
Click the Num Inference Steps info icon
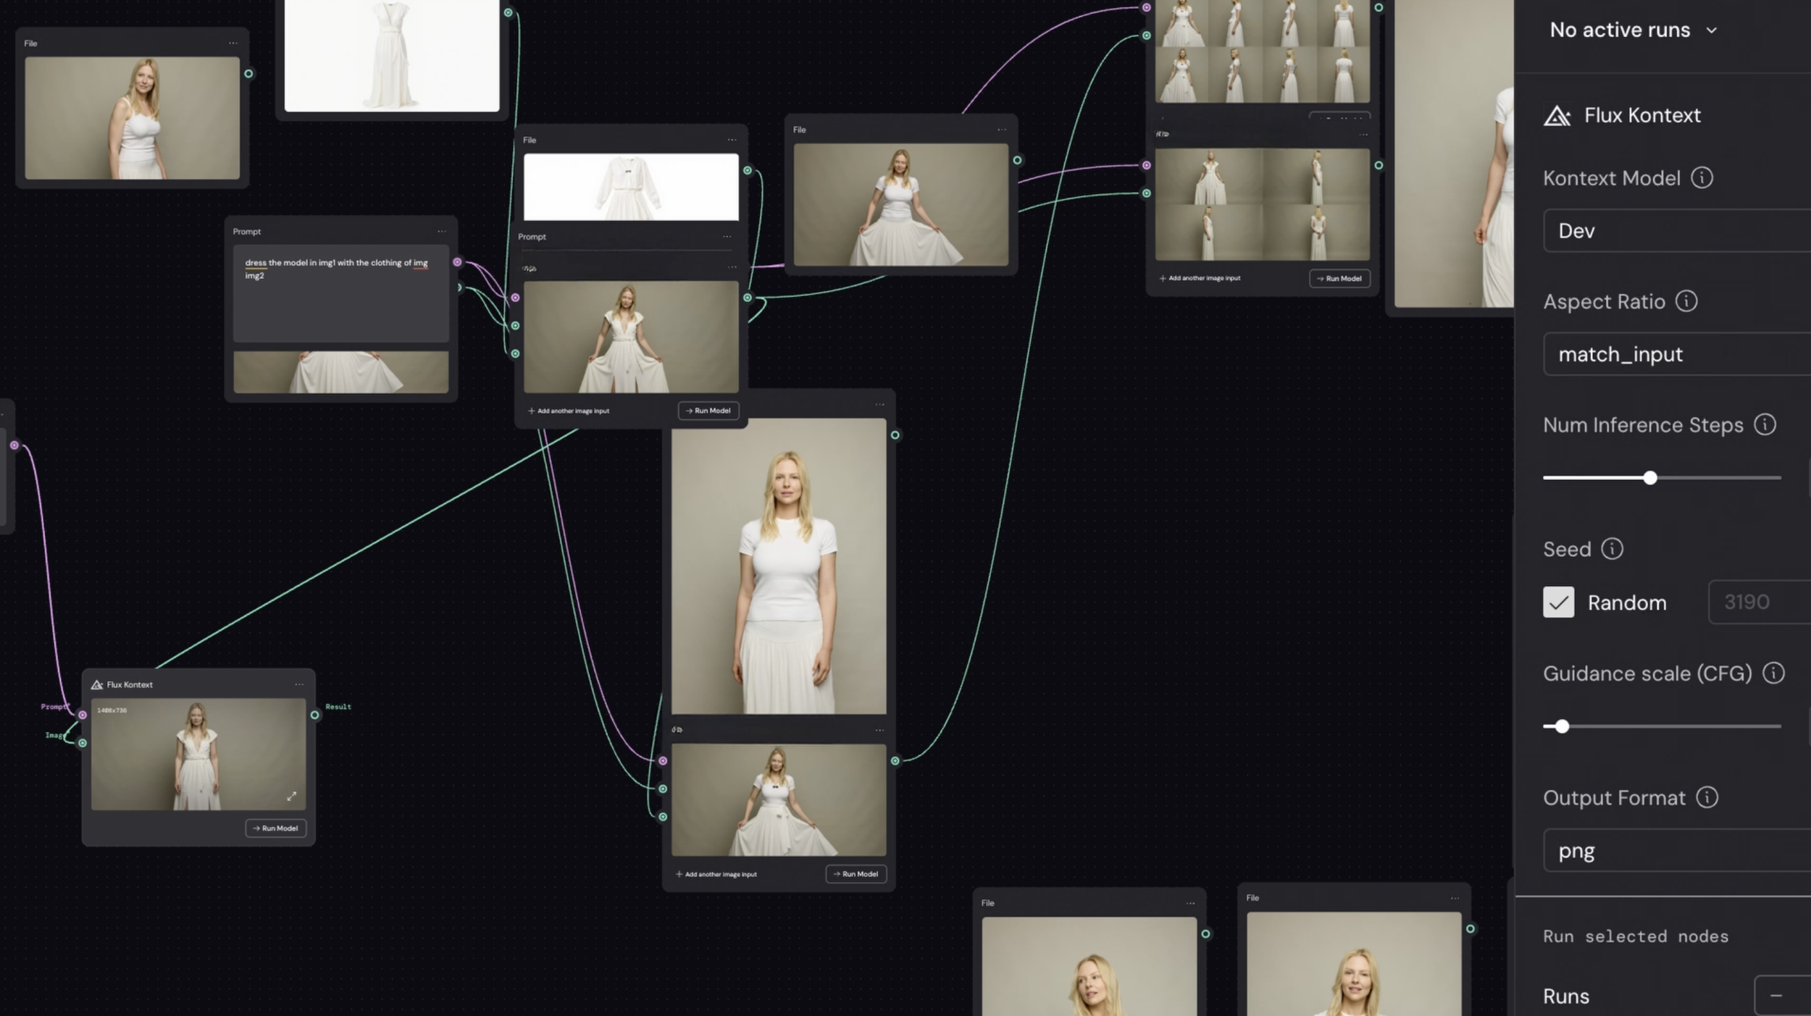tap(1764, 425)
